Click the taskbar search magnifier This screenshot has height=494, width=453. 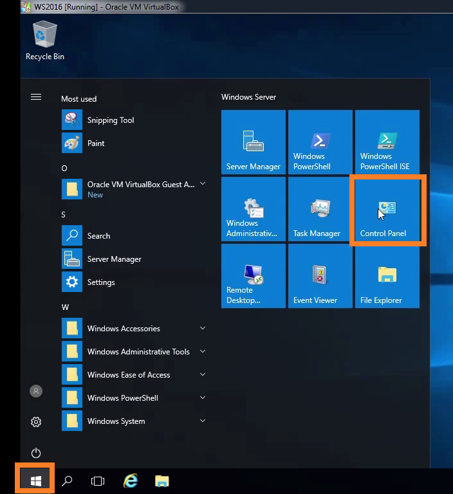click(67, 481)
